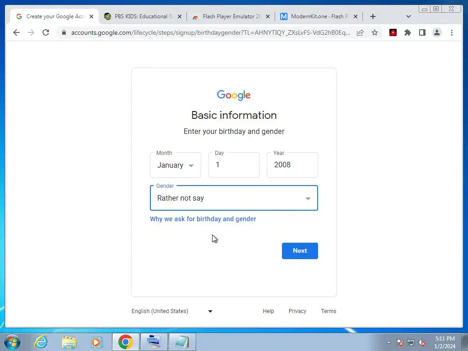Open Chrome's three-dot menu
Screen dimensions: 468x351
pos(452,32)
